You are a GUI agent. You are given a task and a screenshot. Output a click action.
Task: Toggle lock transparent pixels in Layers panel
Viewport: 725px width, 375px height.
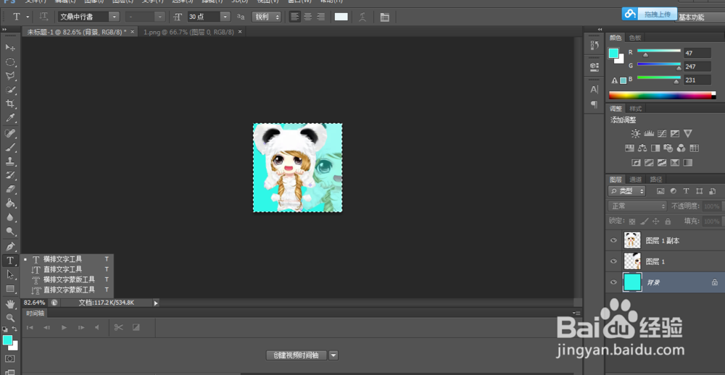(632, 222)
